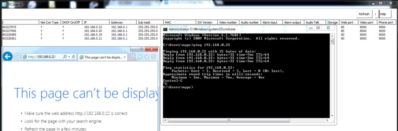This screenshot has height=131, width=398.
Task: Open the Favorites star in Internet Explorer
Action: (146, 57)
